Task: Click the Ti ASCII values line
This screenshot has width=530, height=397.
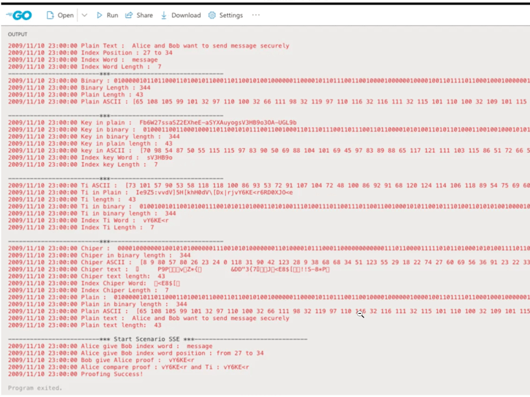Action: pyautogui.click(x=269, y=185)
